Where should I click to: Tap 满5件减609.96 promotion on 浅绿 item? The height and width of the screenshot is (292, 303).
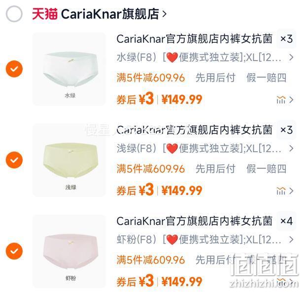151,169
